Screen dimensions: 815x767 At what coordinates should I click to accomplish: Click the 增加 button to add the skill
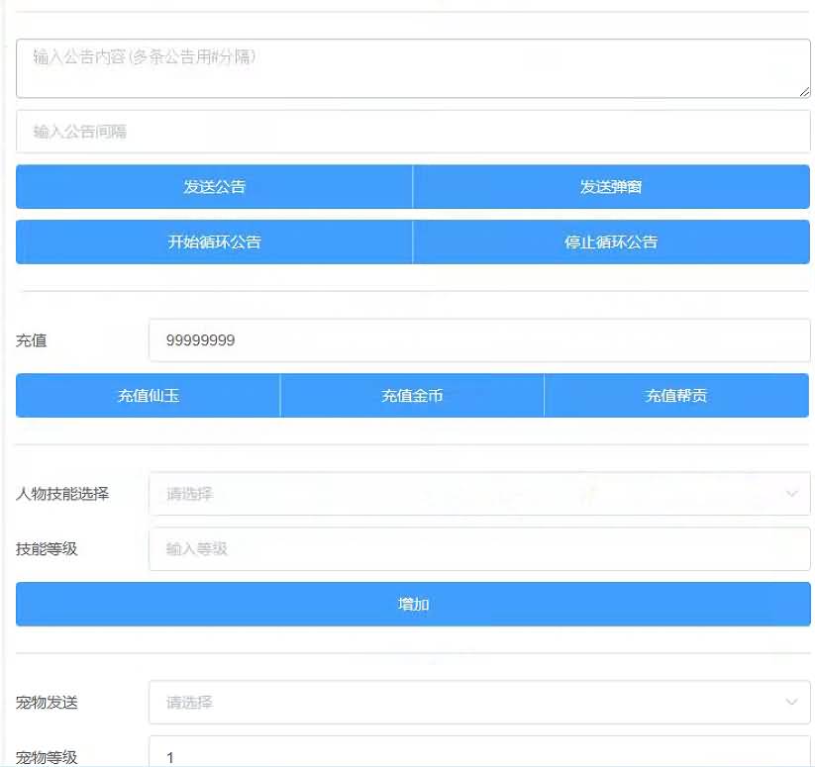412,604
